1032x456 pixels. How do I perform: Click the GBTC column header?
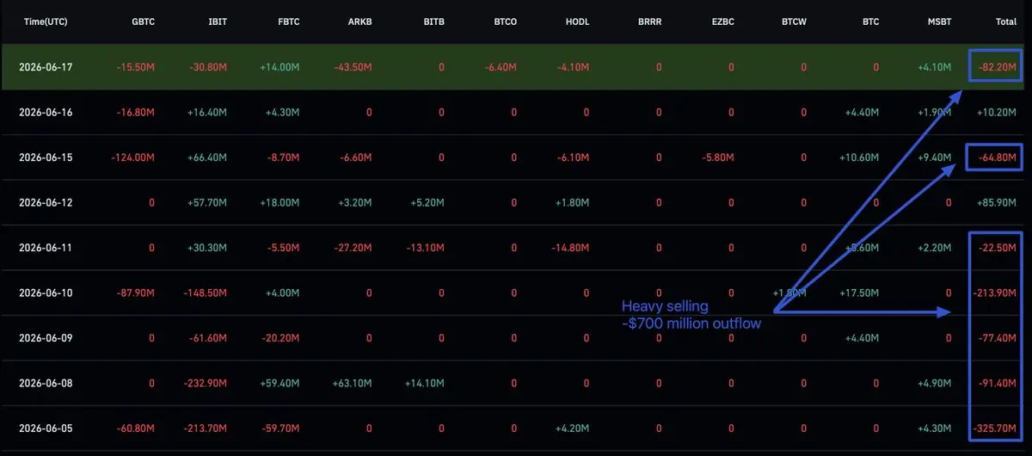pyautogui.click(x=143, y=21)
